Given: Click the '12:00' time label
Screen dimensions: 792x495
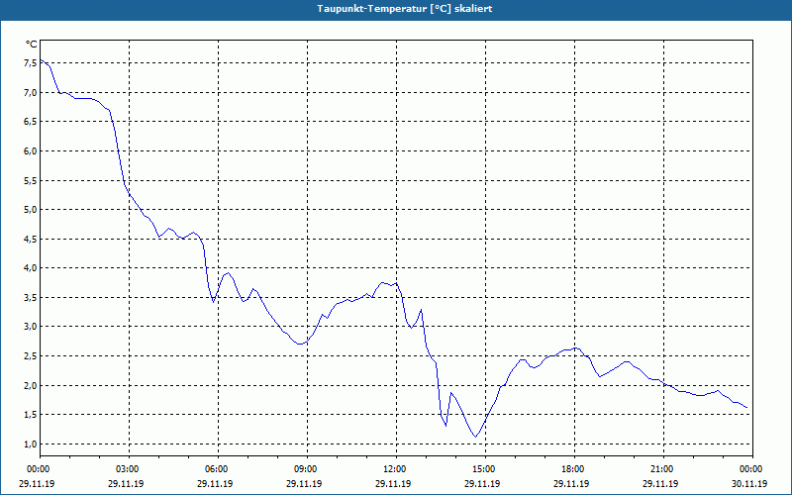Looking at the screenshot, I should [396, 469].
